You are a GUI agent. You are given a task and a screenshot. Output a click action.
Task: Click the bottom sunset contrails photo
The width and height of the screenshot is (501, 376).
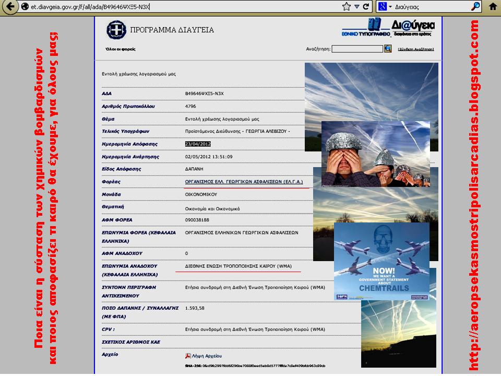[x=399, y=334]
